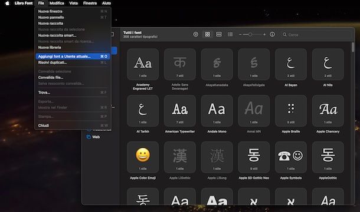Show font info with the i icon
The height and width of the screenshot is (212, 360).
click(x=272, y=34)
